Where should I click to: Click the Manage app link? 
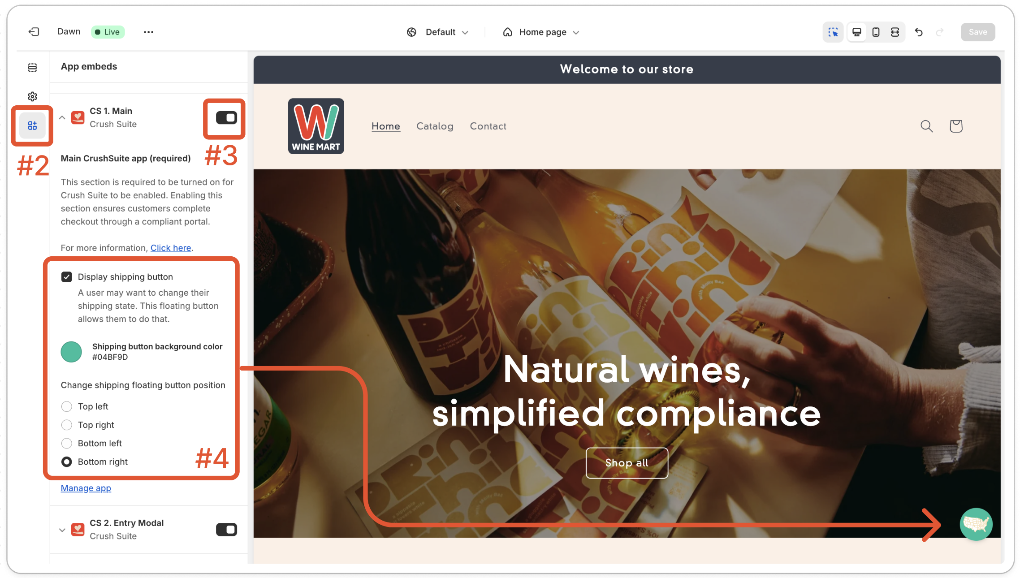point(86,488)
